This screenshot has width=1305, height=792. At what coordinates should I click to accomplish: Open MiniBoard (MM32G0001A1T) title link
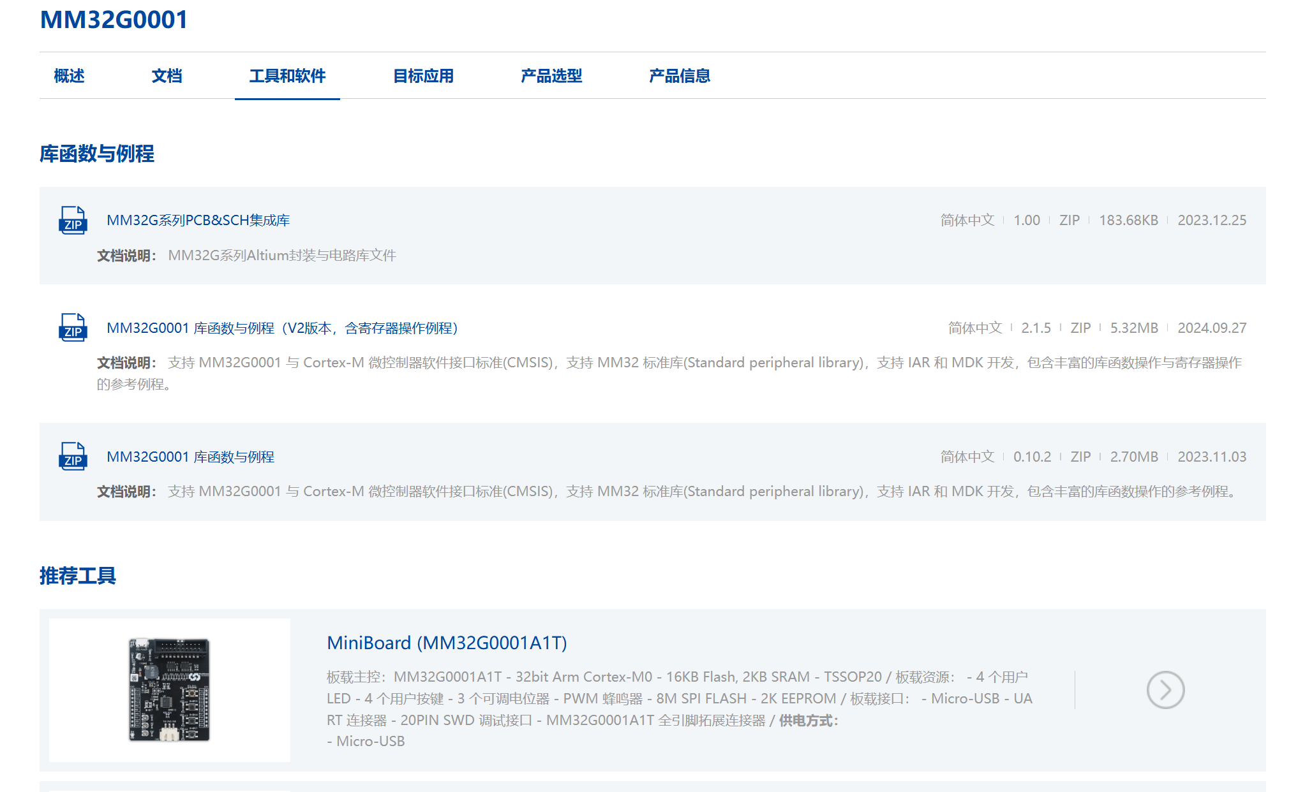[447, 643]
